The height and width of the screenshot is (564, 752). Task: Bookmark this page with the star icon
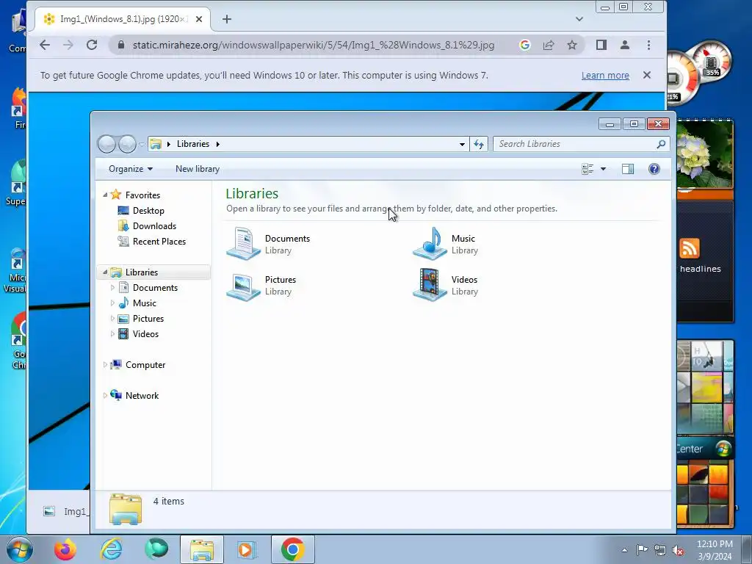[571, 45]
